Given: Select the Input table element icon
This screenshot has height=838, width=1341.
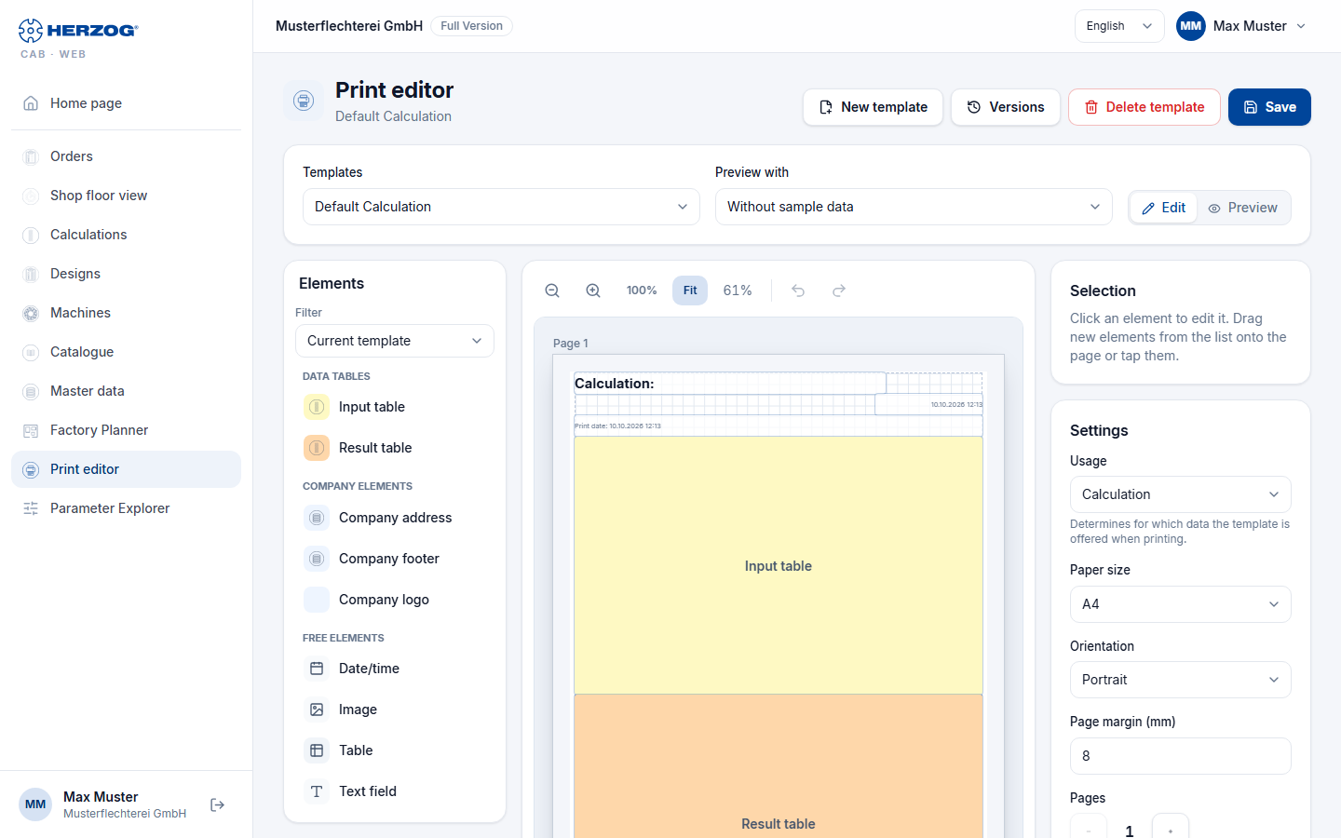Looking at the screenshot, I should [317, 407].
